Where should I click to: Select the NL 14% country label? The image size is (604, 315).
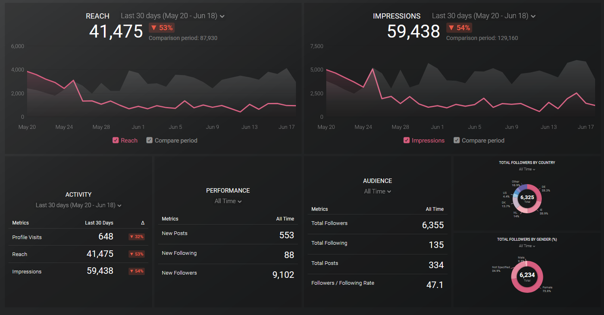pos(516,214)
